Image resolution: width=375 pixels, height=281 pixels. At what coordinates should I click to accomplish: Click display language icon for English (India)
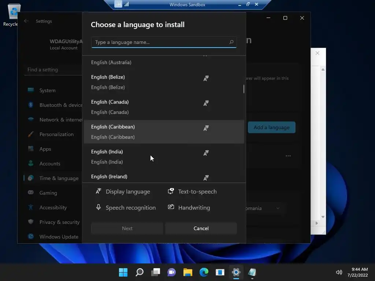click(x=206, y=153)
